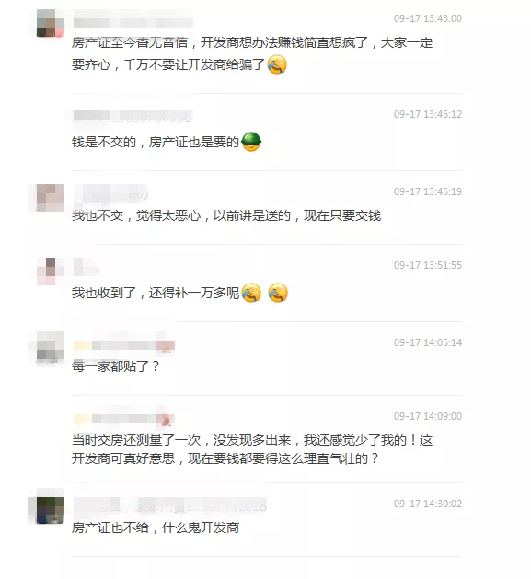Image resolution: width=531 pixels, height=579 pixels.
Task: Select comment text 钱是不交的，房产证也是要的
Action: click(x=156, y=142)
